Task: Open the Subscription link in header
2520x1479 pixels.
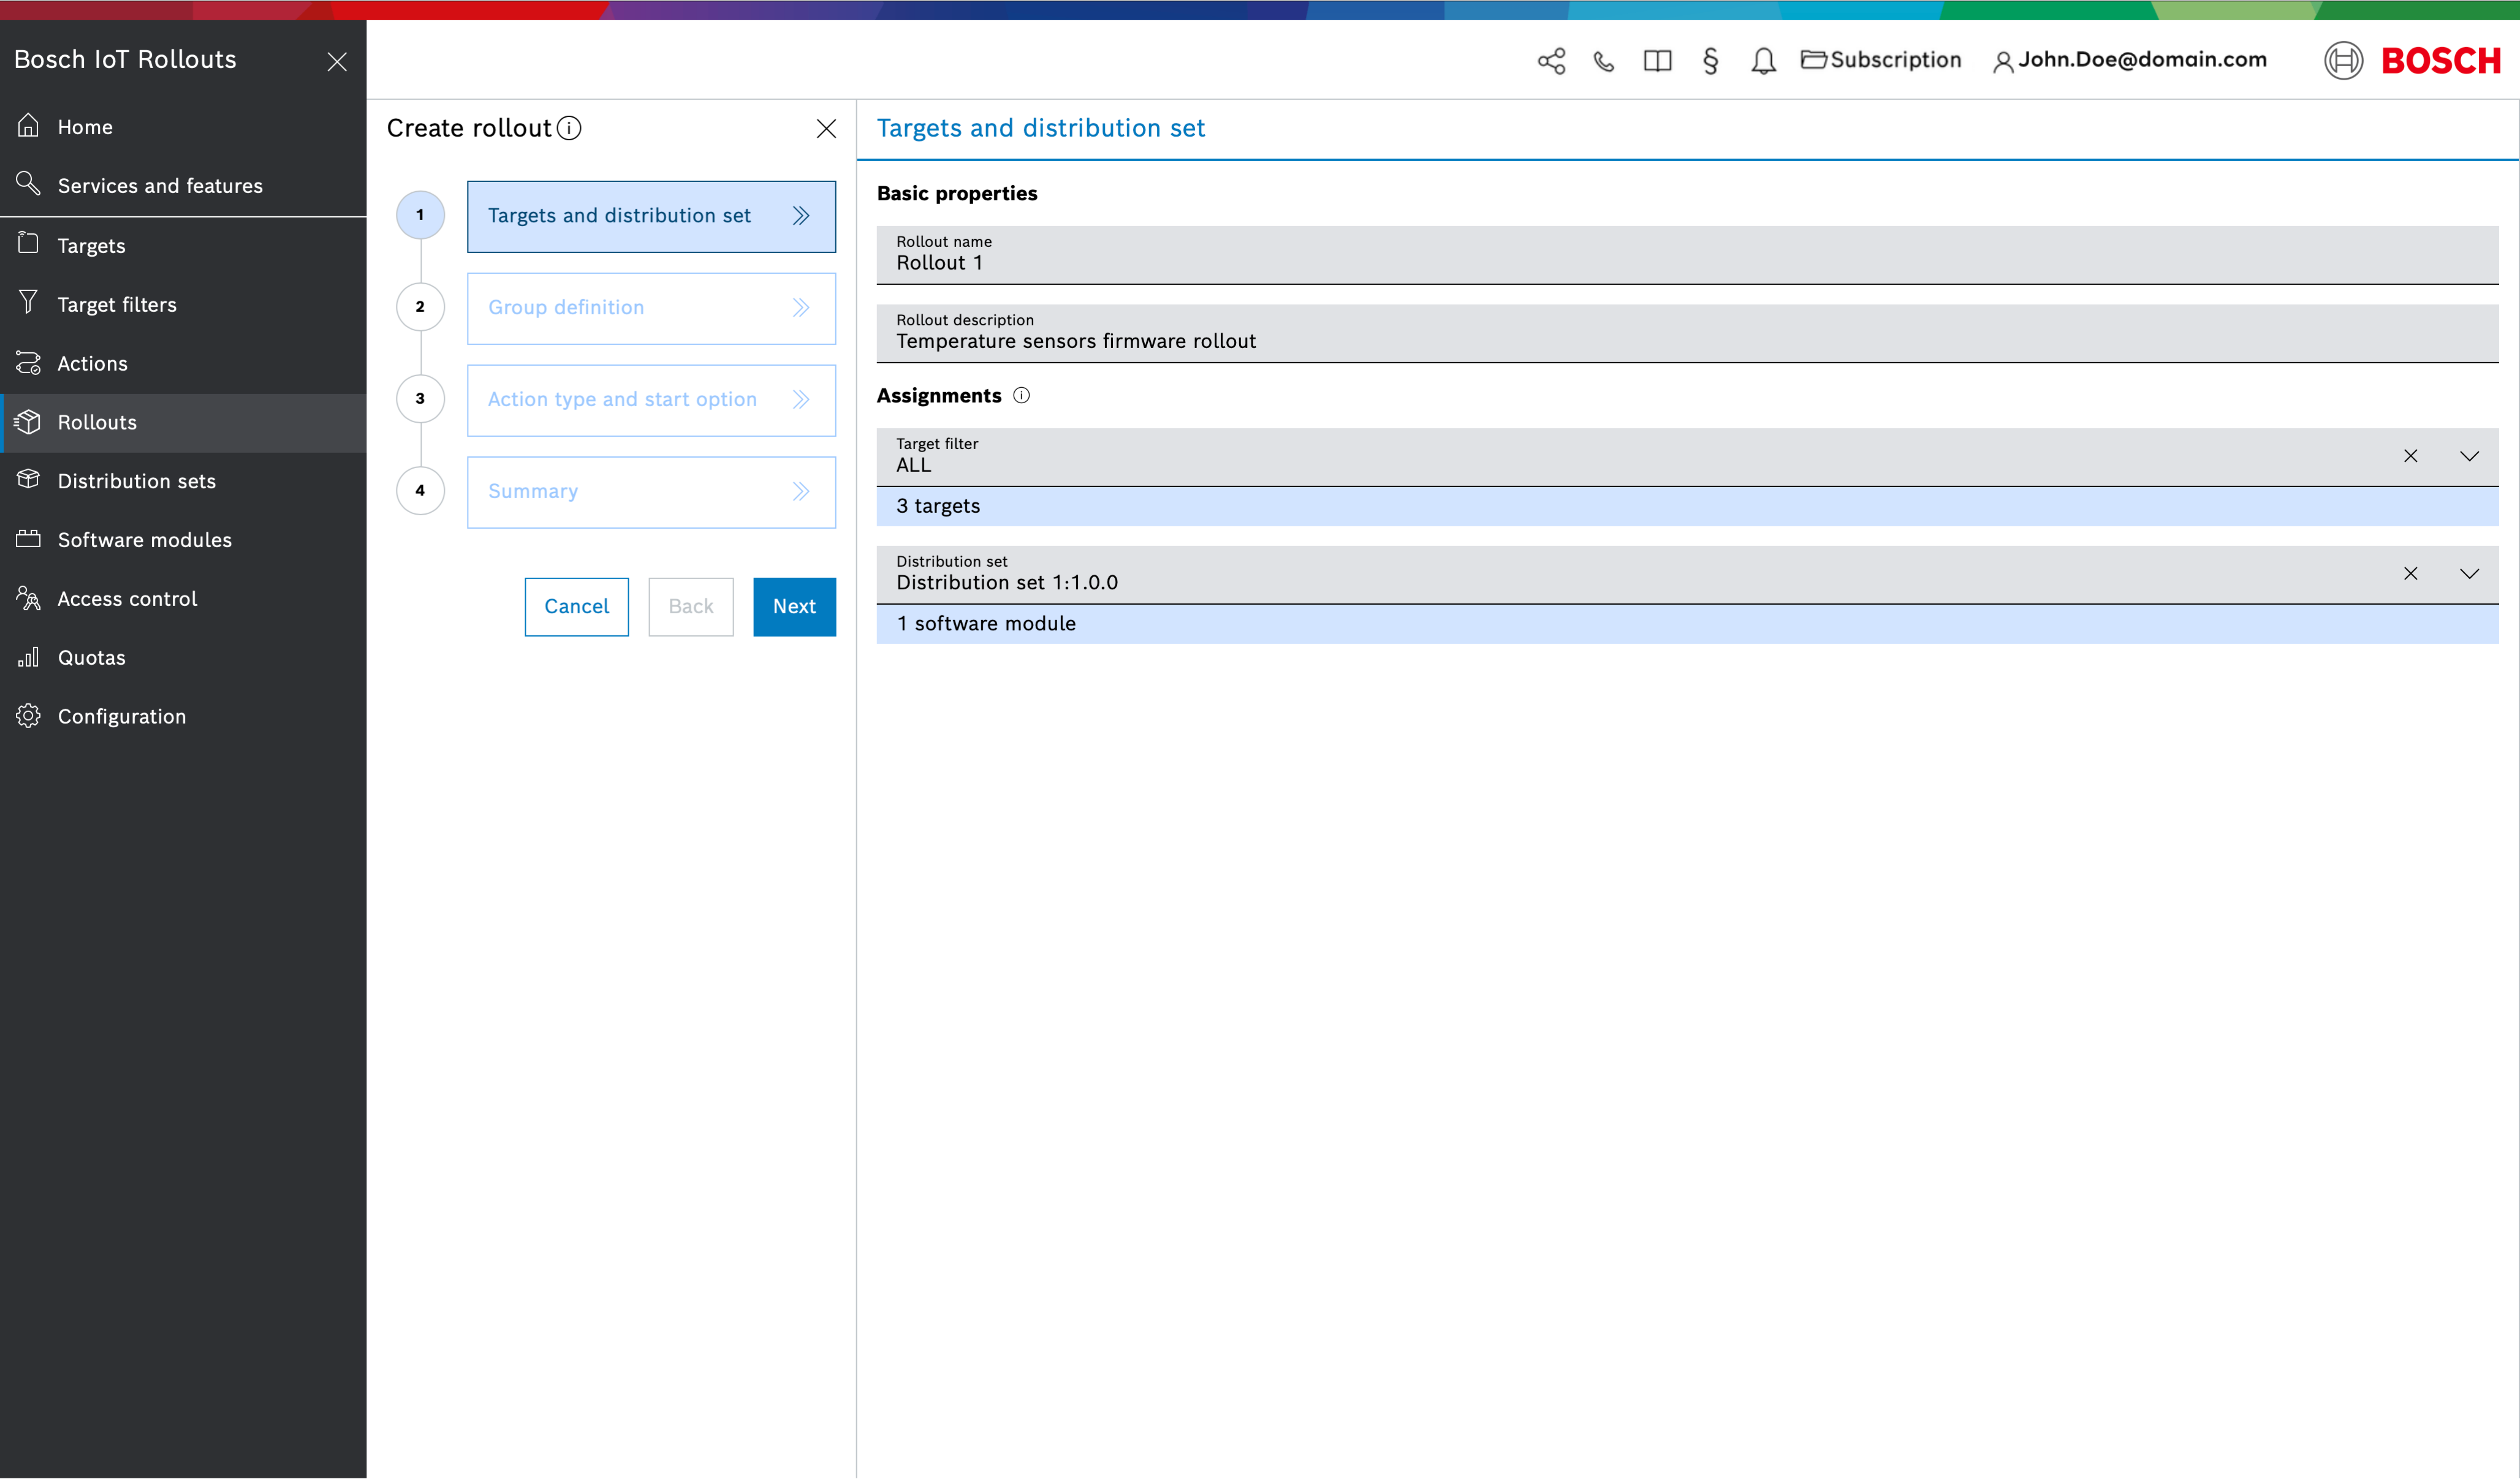Action: [x=1881, y=60]
